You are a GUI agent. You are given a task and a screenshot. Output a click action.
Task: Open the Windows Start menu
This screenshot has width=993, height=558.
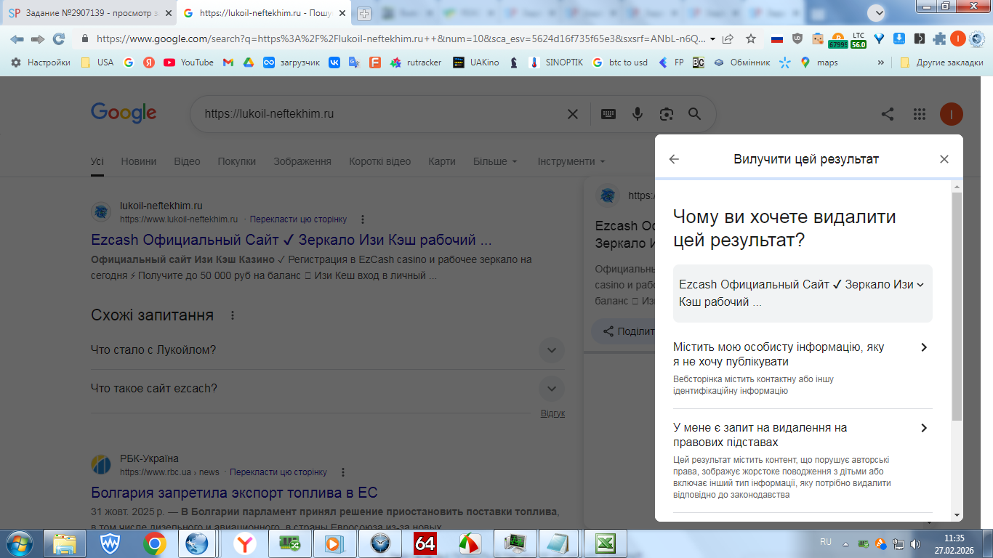[x=19, y=543]
